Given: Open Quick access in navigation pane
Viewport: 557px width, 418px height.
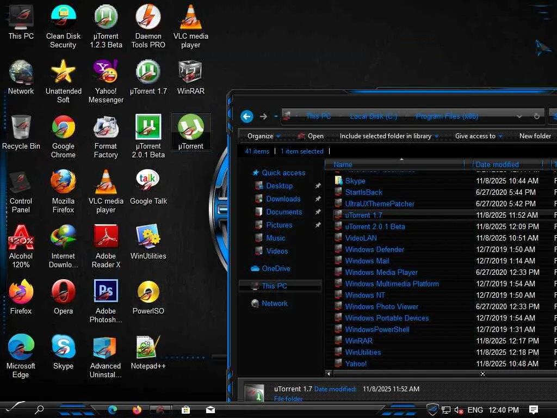Looking at the screenshot, I should (279, 173).
